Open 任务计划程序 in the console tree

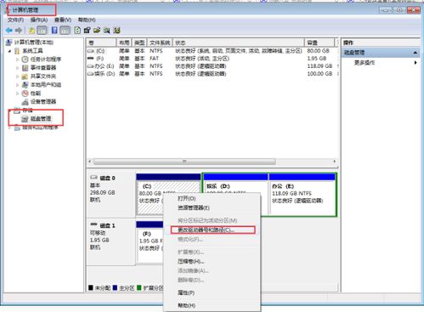[46, 60]
